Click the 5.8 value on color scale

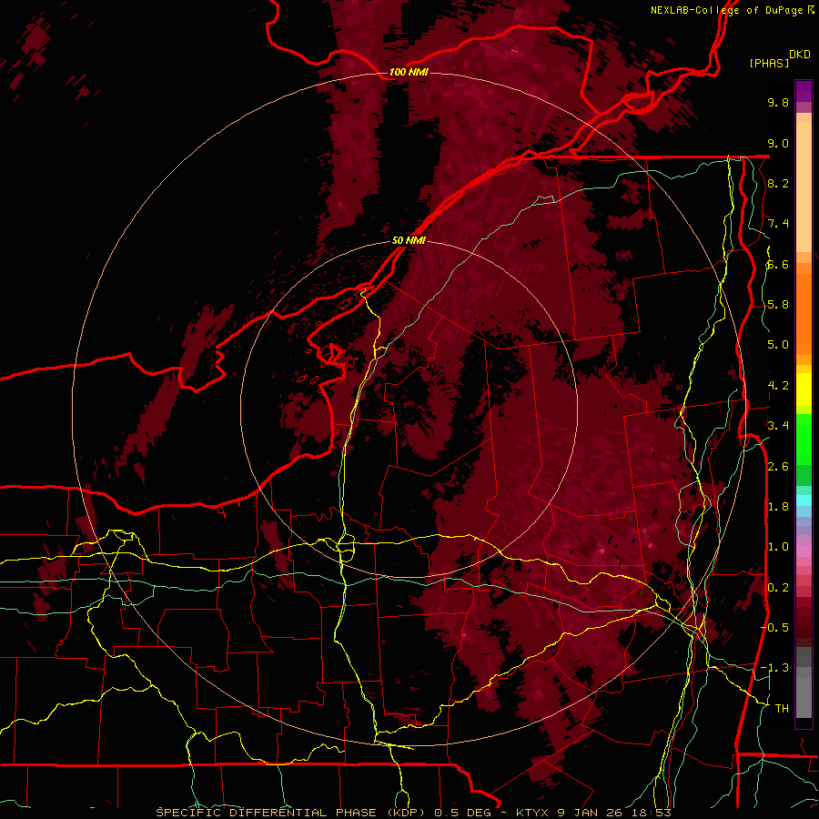778,305
